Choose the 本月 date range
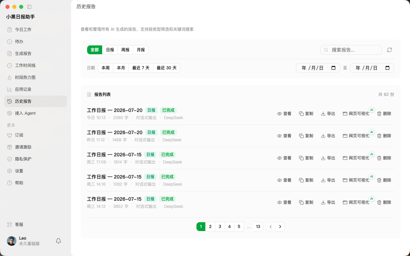The width and height of the screenshot is (410, 256). (x=121, y=68)
